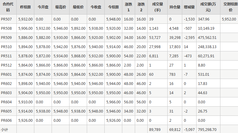Click PR603 turnover 44.63
The image size is (238, 133).
coord(203,93)
